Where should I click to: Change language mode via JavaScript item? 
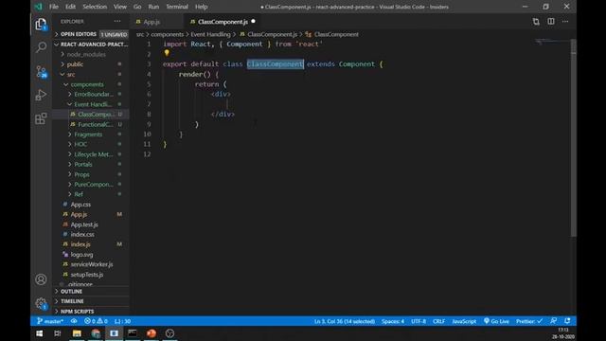tap(464, 321)
